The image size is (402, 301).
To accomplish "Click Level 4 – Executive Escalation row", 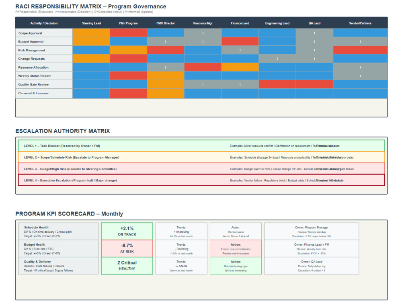I will point(201,180).
